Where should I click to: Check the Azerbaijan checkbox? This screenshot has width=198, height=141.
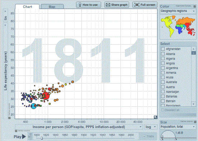coord(163,91)
